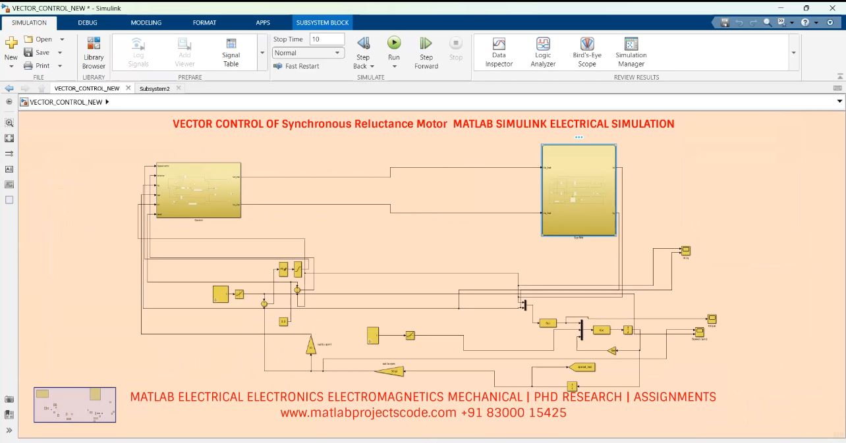Image resolution: width=846 pixels, height=443 pixels.
Task: Switch to the DEBUG tab
Action: coord(87,22)
